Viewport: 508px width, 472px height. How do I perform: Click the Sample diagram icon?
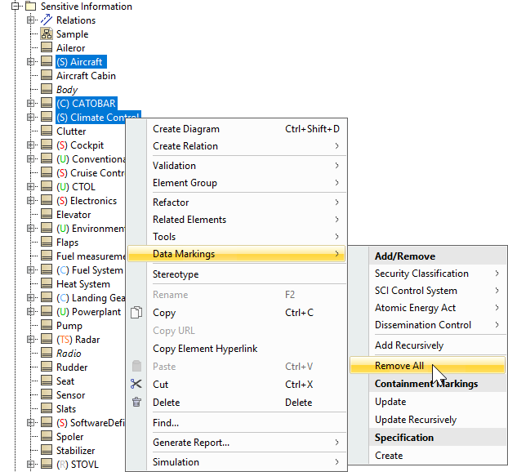point(47,33)
